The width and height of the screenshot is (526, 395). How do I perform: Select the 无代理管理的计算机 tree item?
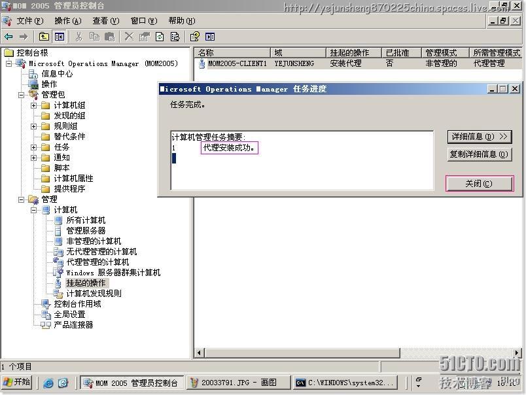(101, 252)
